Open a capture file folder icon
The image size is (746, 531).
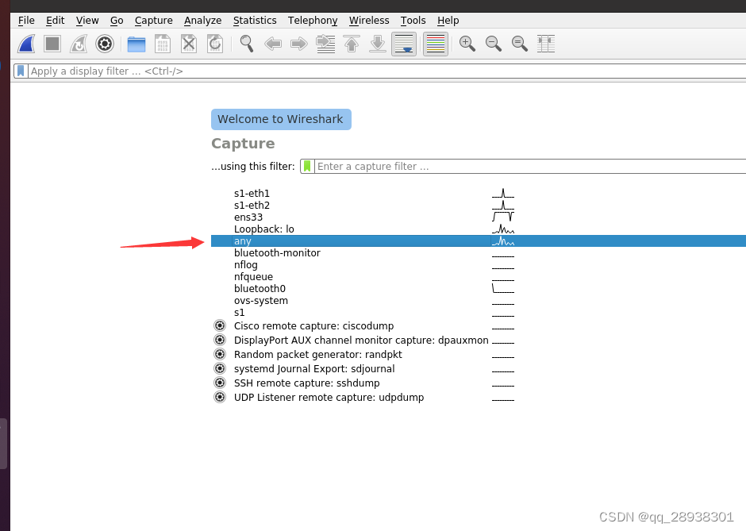click(136, 44)
